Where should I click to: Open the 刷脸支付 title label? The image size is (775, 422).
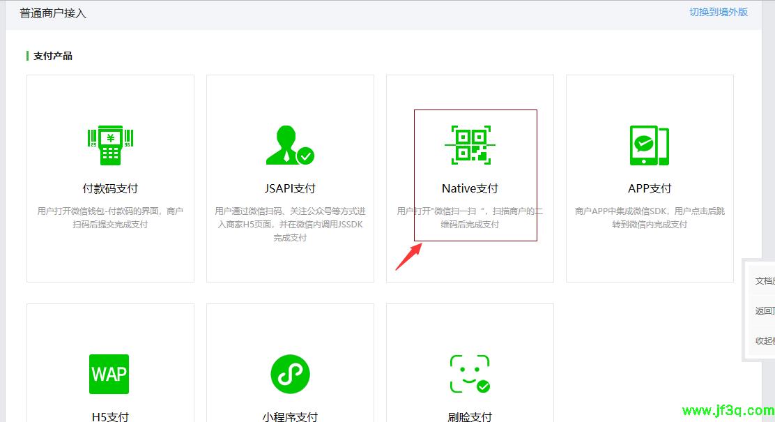pyautogui.click(x=470, y=416)
